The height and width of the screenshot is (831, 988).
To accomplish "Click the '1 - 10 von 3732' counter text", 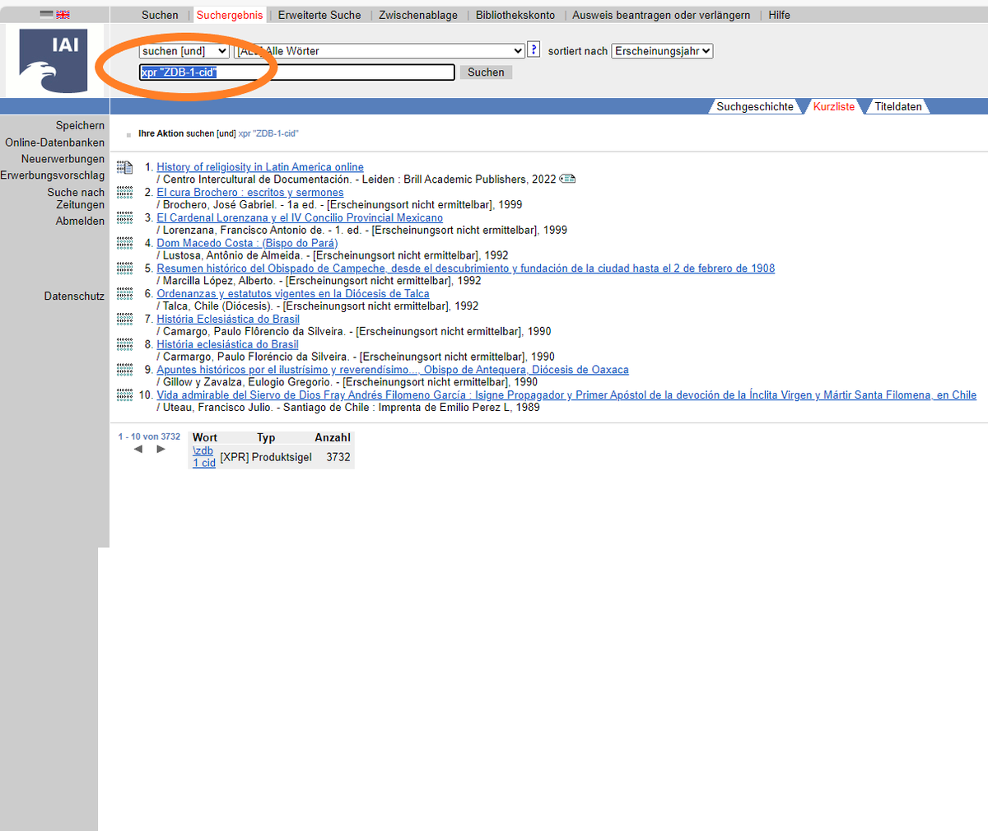I will 149,437.
